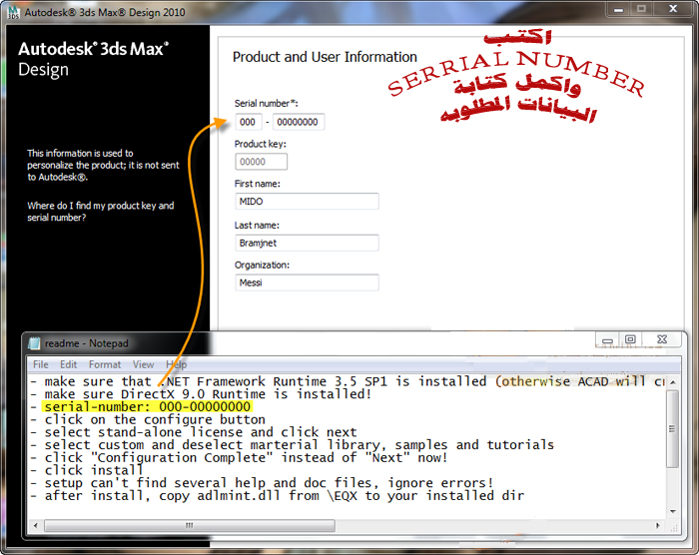Open Notepad's Format menu

coord(105,364)
